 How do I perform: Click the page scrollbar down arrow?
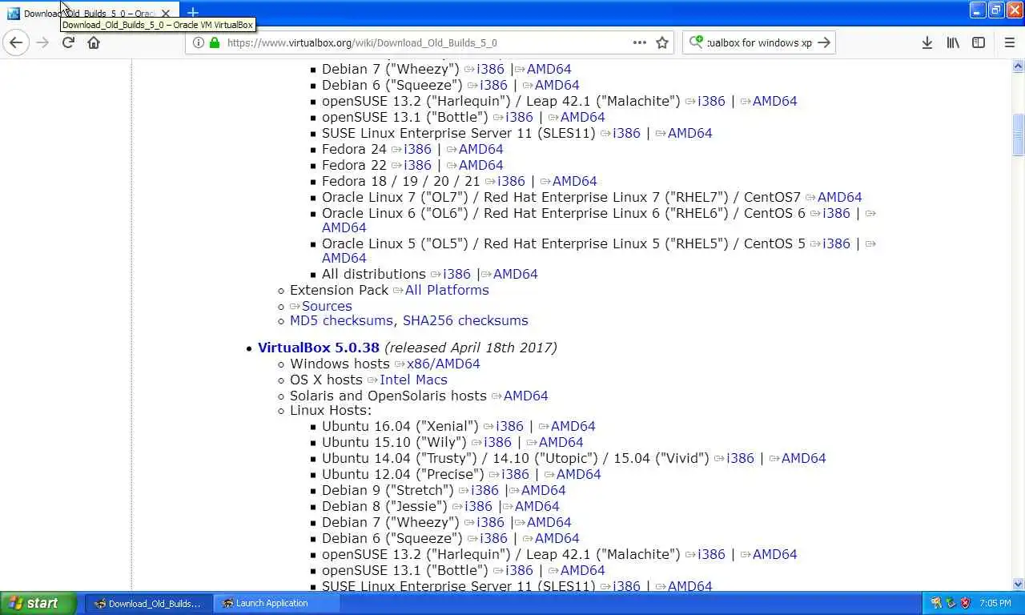coord(1019,585)
